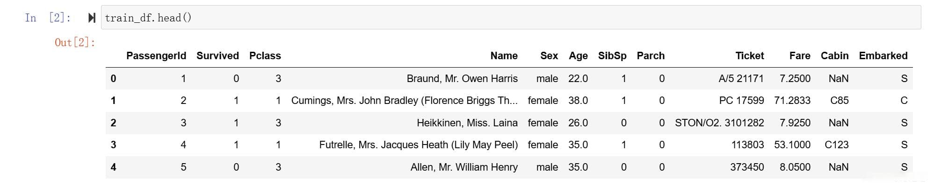The image size is (934, 186).
Task: Click the Survived column header
Action: click(x=217, y=56)
